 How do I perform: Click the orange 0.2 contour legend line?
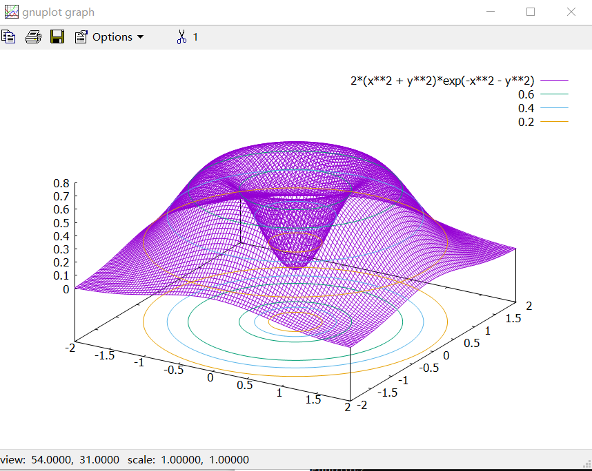(555, 121)
